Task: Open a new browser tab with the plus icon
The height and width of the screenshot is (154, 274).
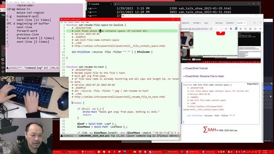Action: tap(254, 23)
